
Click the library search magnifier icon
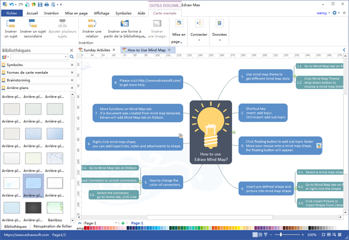72,57
